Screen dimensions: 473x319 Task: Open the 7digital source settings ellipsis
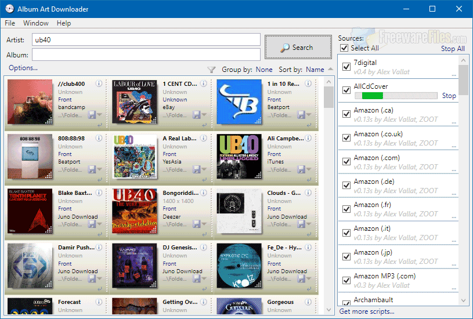point(454,75)
